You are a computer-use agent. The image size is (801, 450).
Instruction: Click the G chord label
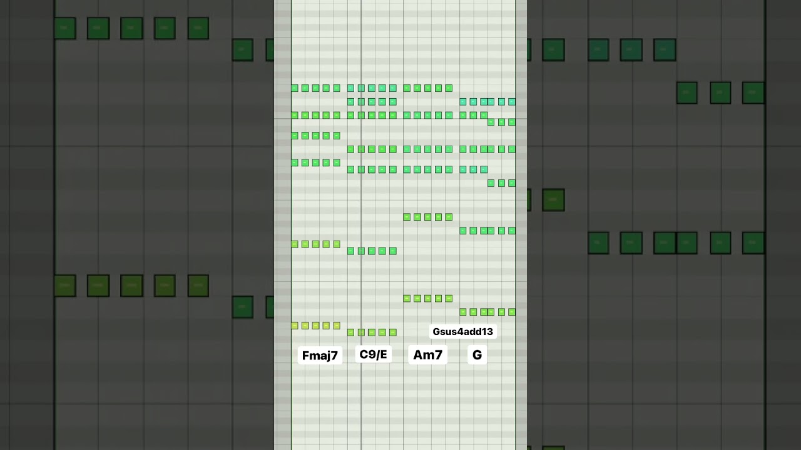477,355
